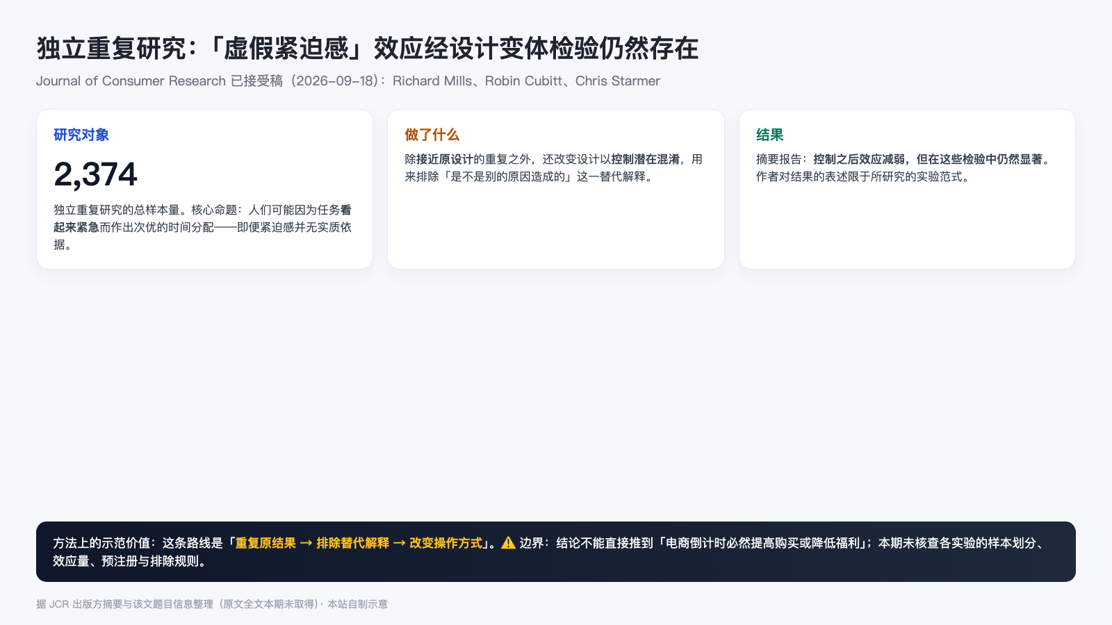Click the 研究对象 card heading
The image size is (1112, 625).
(81, 135)
